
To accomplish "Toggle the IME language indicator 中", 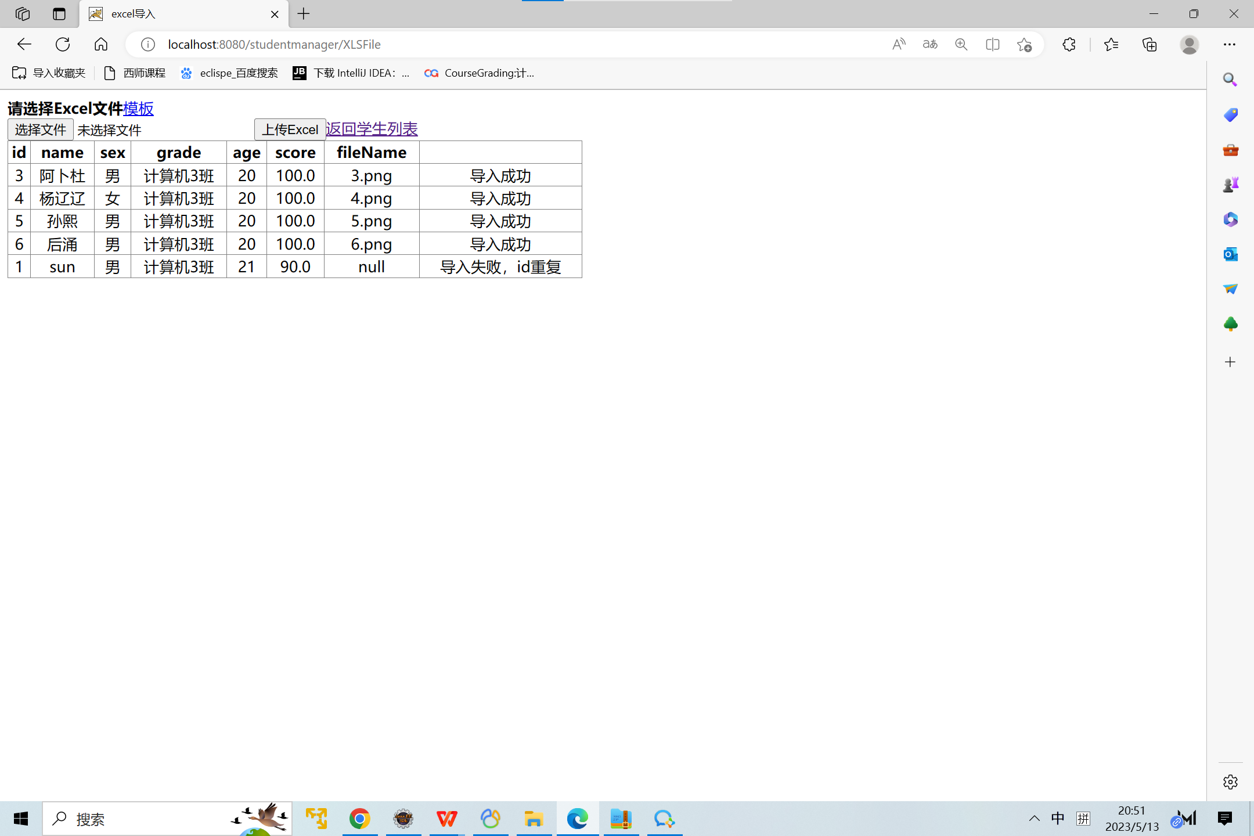I will pyautogui.click(x=1058, y=819).
